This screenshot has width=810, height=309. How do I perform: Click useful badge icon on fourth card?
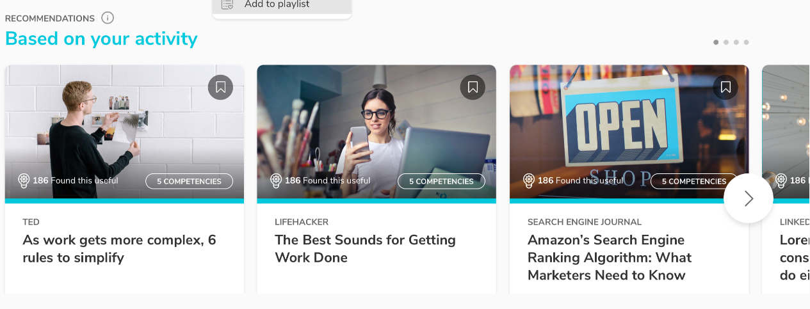click(781, 180)
